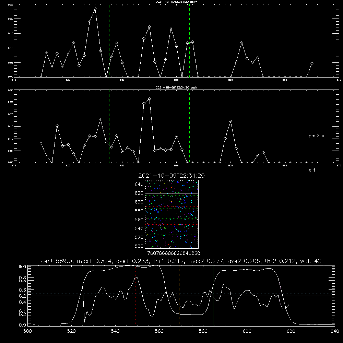Click the green dashed line near 842 in dusk plot
Screen dimensions: 343x343
click(189, 126)
